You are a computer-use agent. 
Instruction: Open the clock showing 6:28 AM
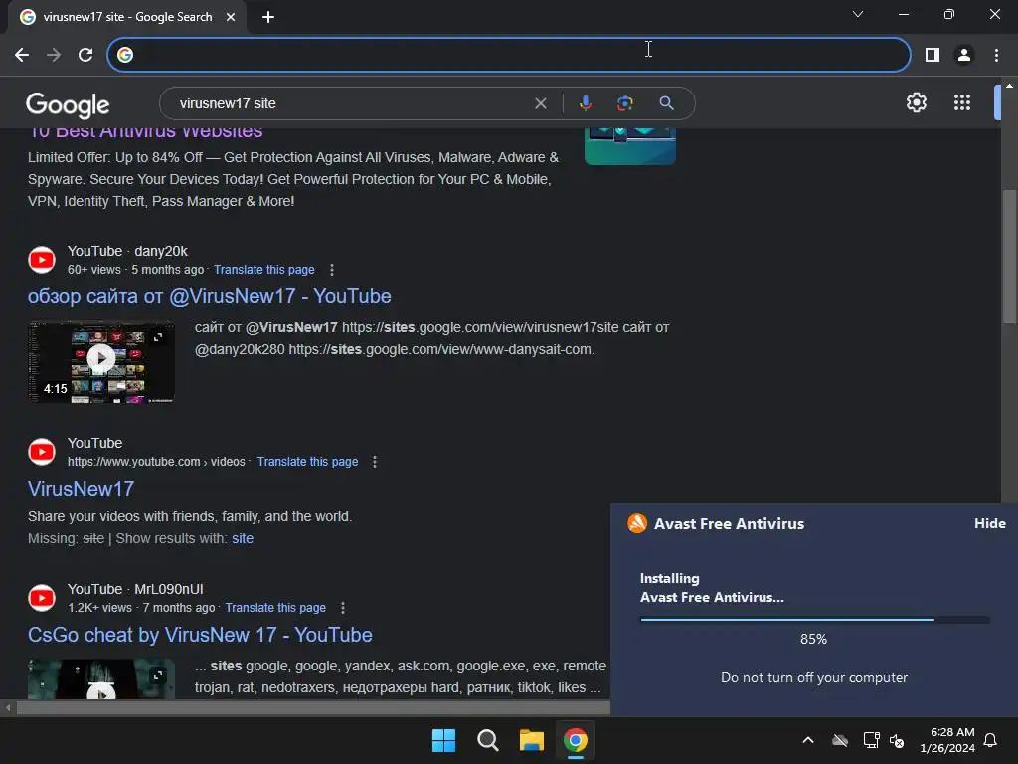pos(947,740)
